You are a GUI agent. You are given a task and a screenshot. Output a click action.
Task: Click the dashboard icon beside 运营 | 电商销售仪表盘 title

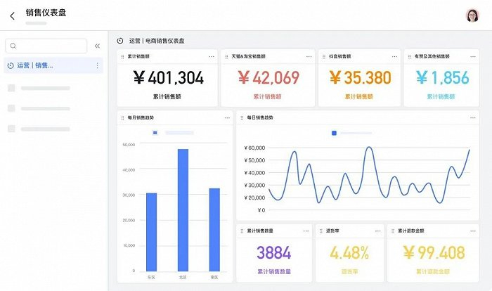tap(120, 41)
